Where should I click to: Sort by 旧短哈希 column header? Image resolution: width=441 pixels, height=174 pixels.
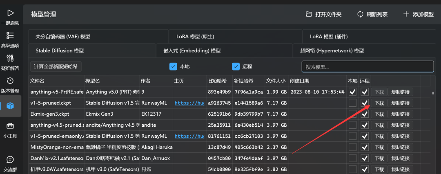(x=219, y=81)
